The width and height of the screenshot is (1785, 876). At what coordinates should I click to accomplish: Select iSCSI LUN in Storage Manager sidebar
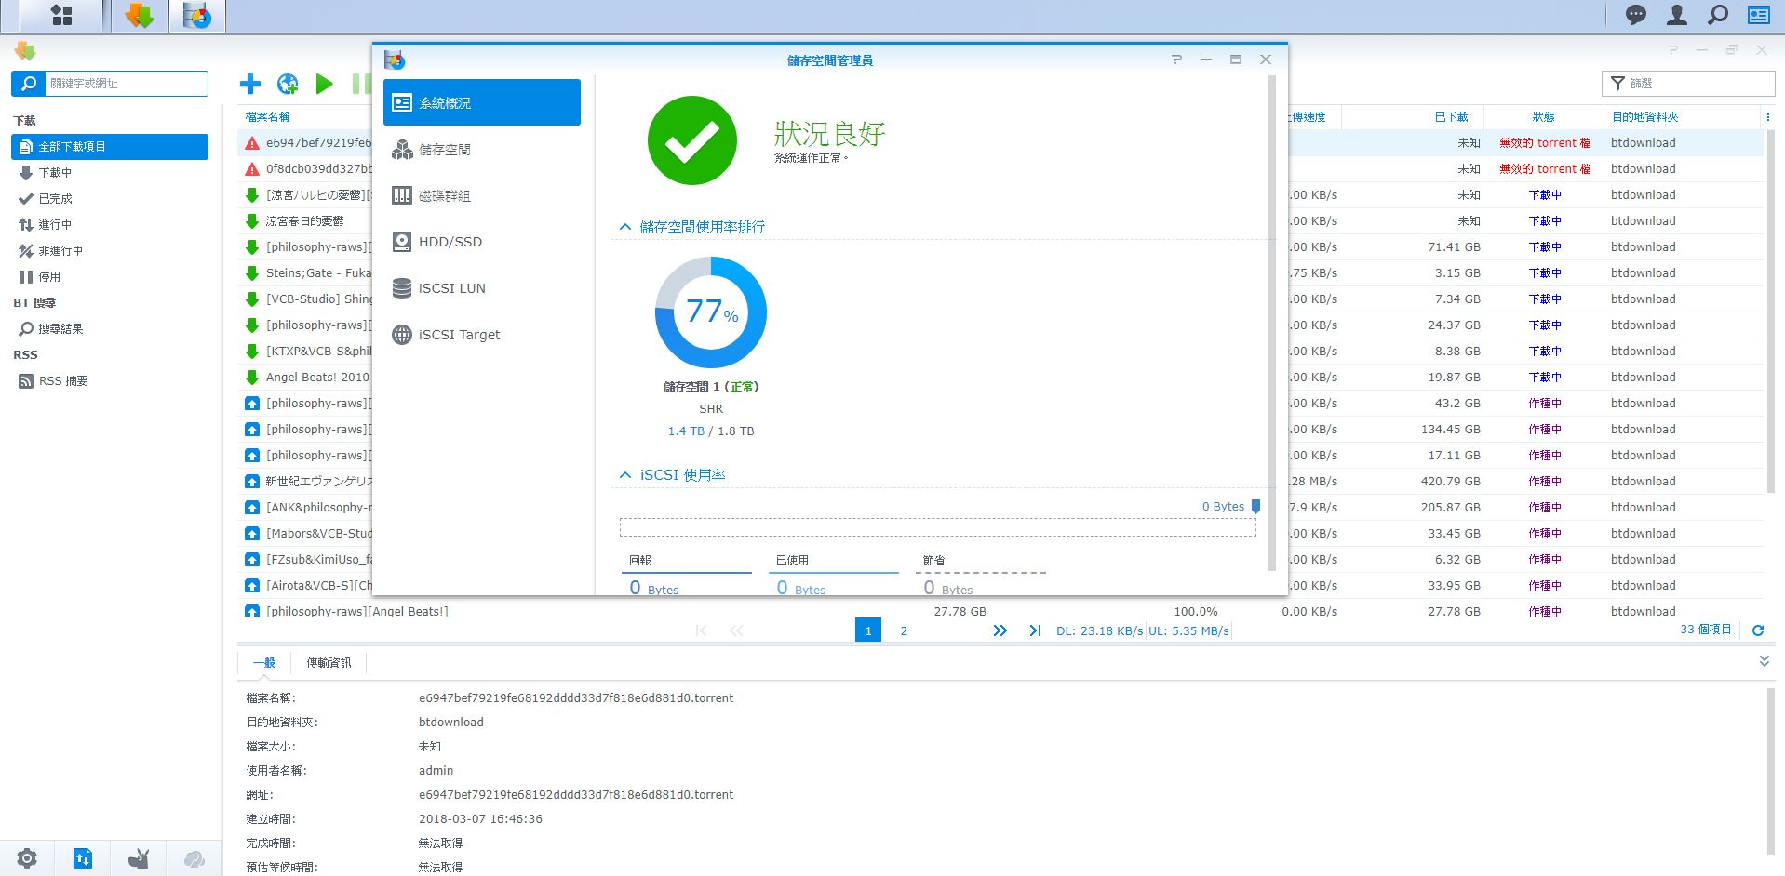click(x=482, y=288)
